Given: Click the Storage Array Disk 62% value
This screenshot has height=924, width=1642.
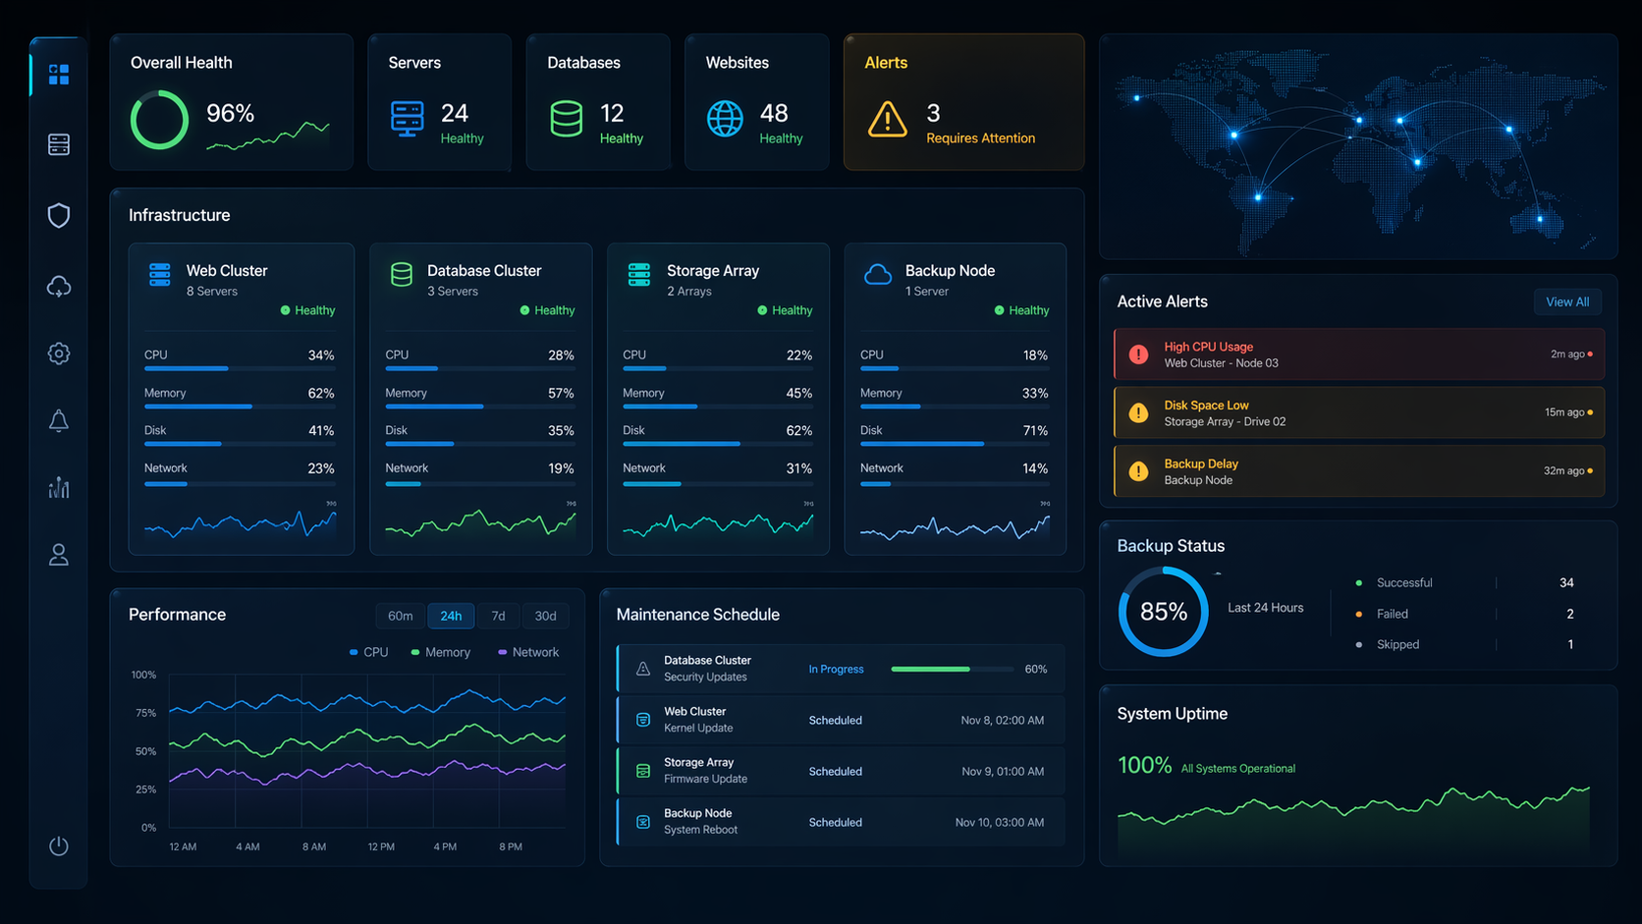Looking at the screenshot, I should tap(799, 430).
